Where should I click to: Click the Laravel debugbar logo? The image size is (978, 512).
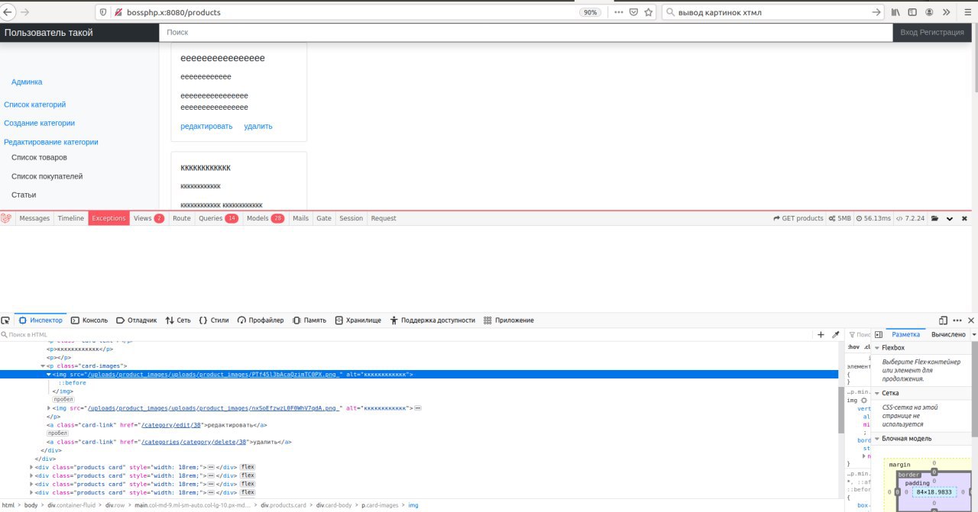[x=6, y=218]
